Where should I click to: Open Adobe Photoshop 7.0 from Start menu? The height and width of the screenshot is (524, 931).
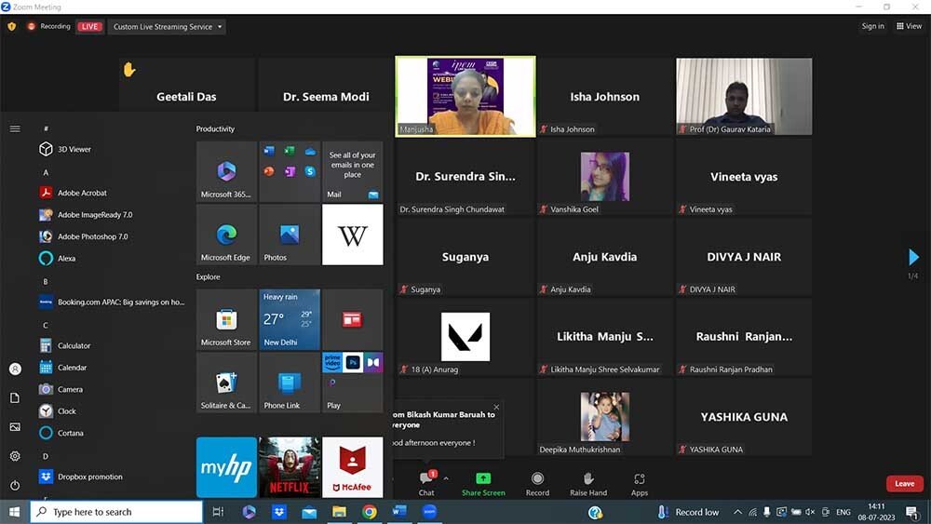tap(92, 236)
